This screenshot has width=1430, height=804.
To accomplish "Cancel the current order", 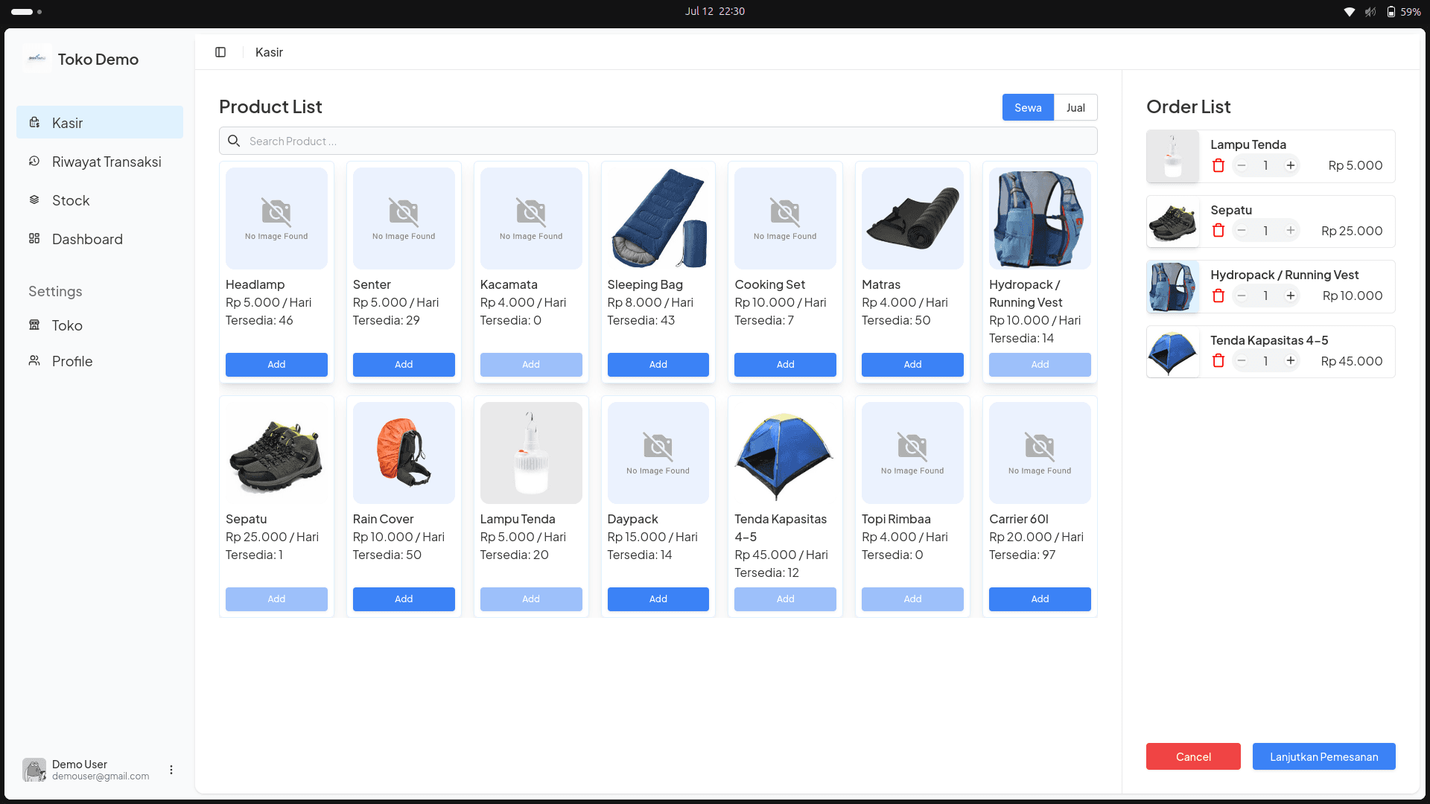I will (1193, 756).
